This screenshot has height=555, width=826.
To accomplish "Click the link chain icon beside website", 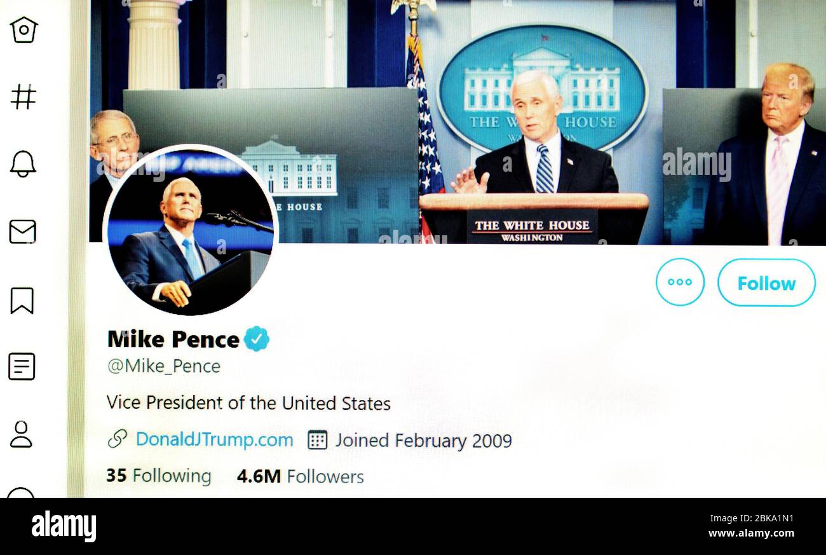I will [118, 439].
